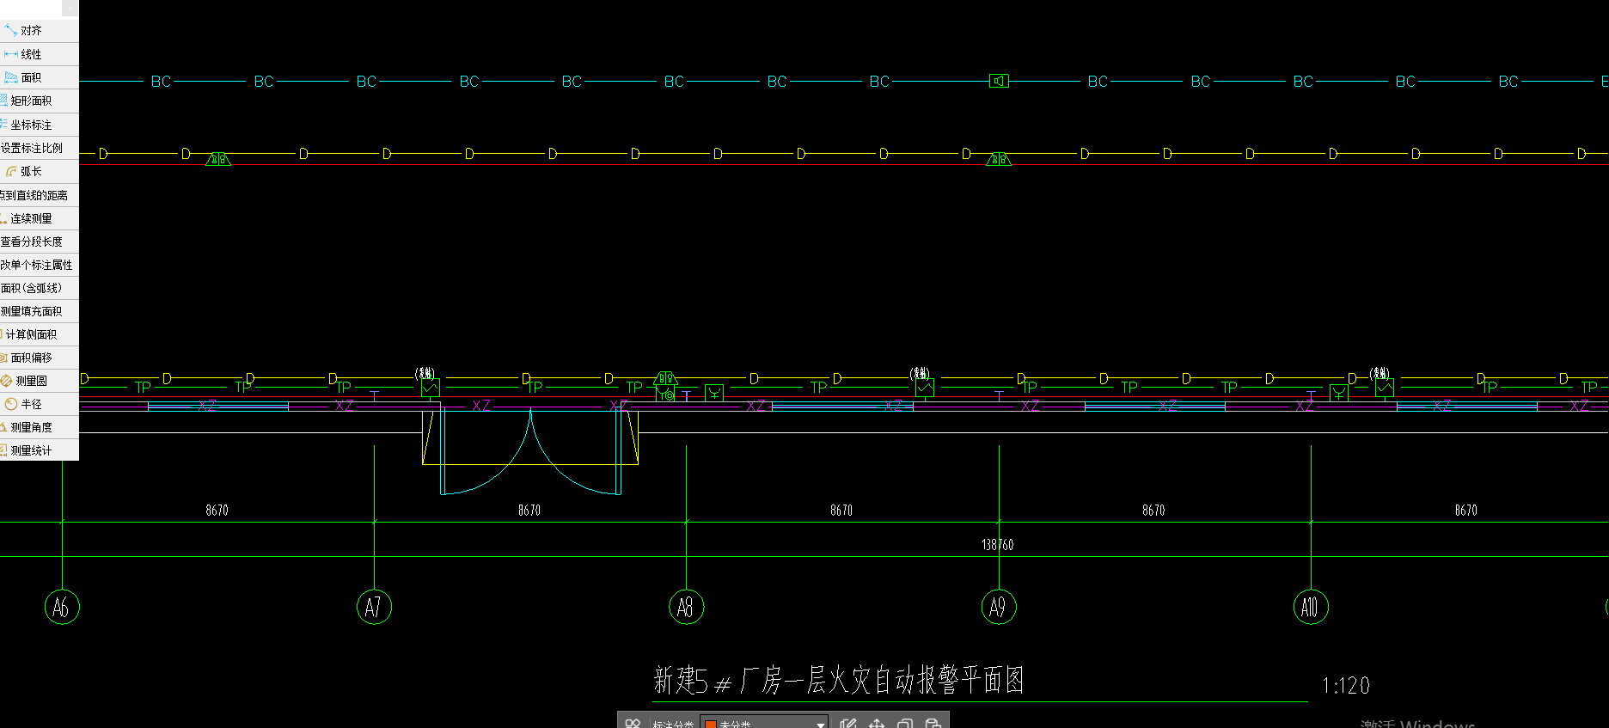Click the first BC label on cyan line
The height and width of the screenshot is (728, 1609).
161,82
